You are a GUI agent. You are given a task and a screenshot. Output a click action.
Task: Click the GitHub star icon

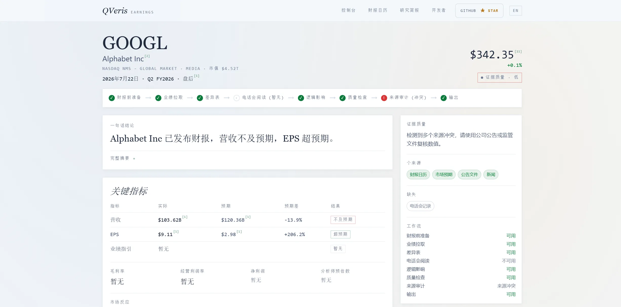pyautogui.click(x=483, y=10)
